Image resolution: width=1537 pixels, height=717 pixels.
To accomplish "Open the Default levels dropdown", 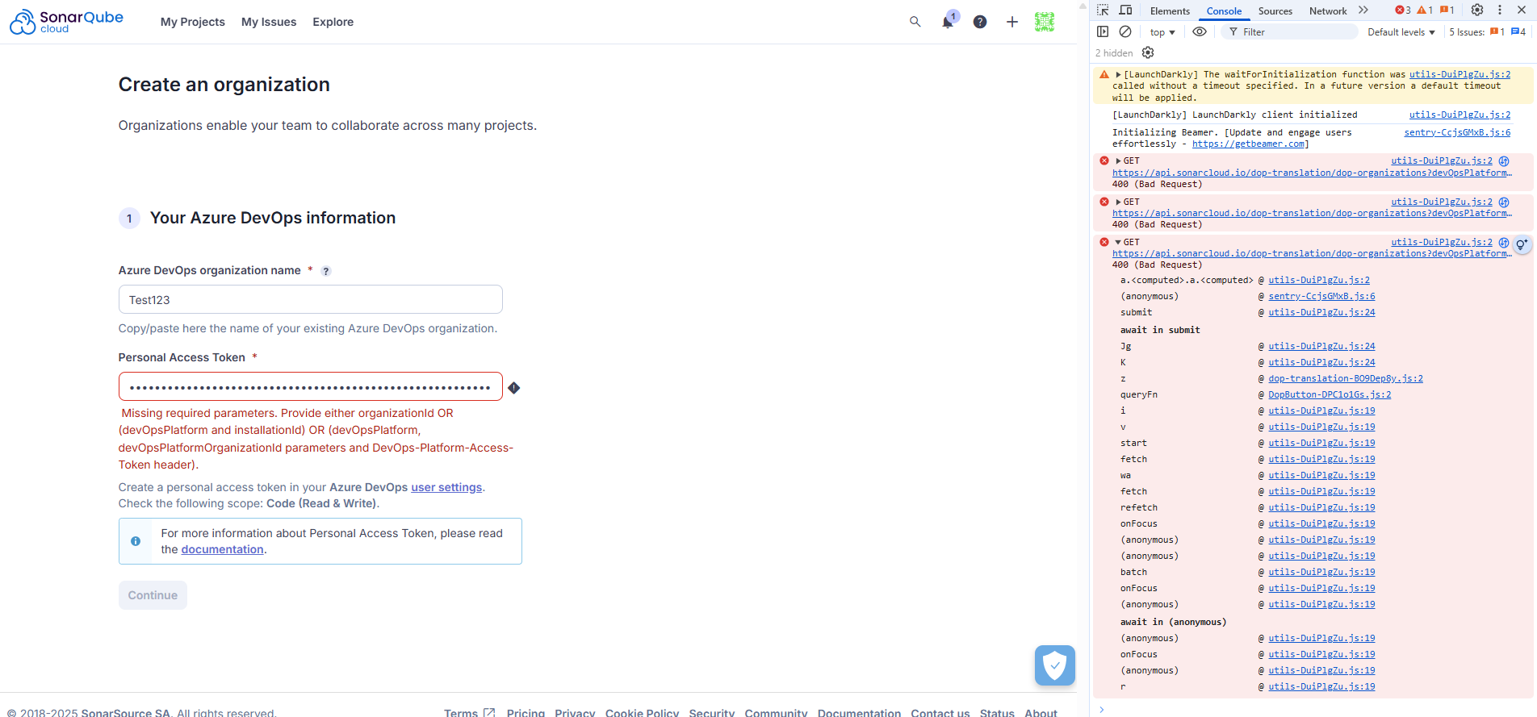I will 1401,32.
